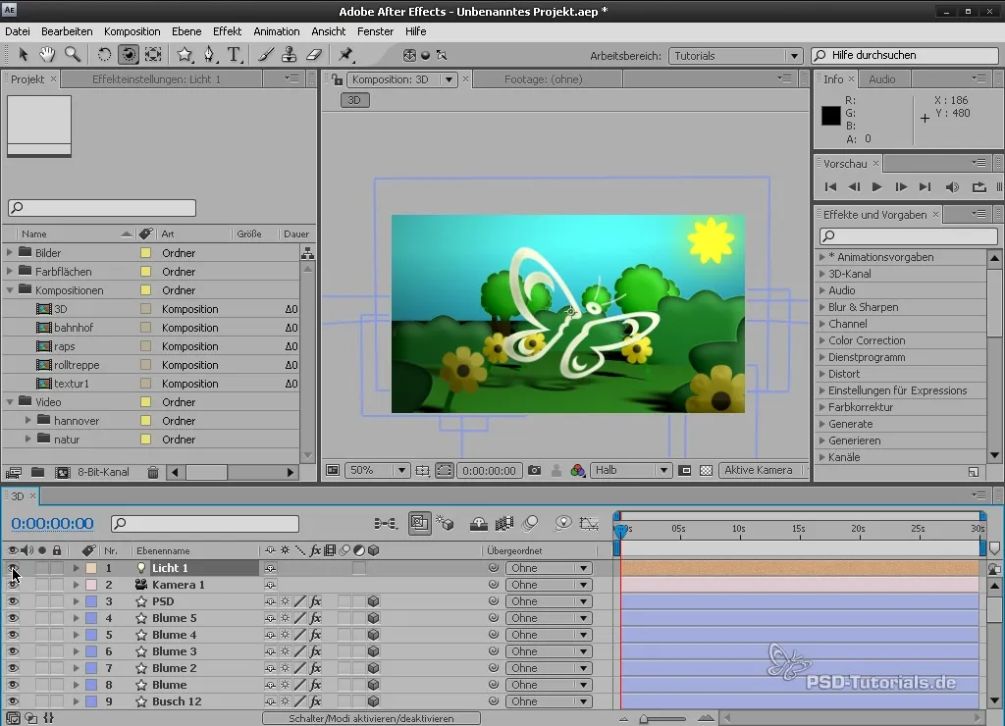Toggle 3D layer switch for Blume 2
The width and height of the screenshot is (1005, 726).
[x=374, y=668]
